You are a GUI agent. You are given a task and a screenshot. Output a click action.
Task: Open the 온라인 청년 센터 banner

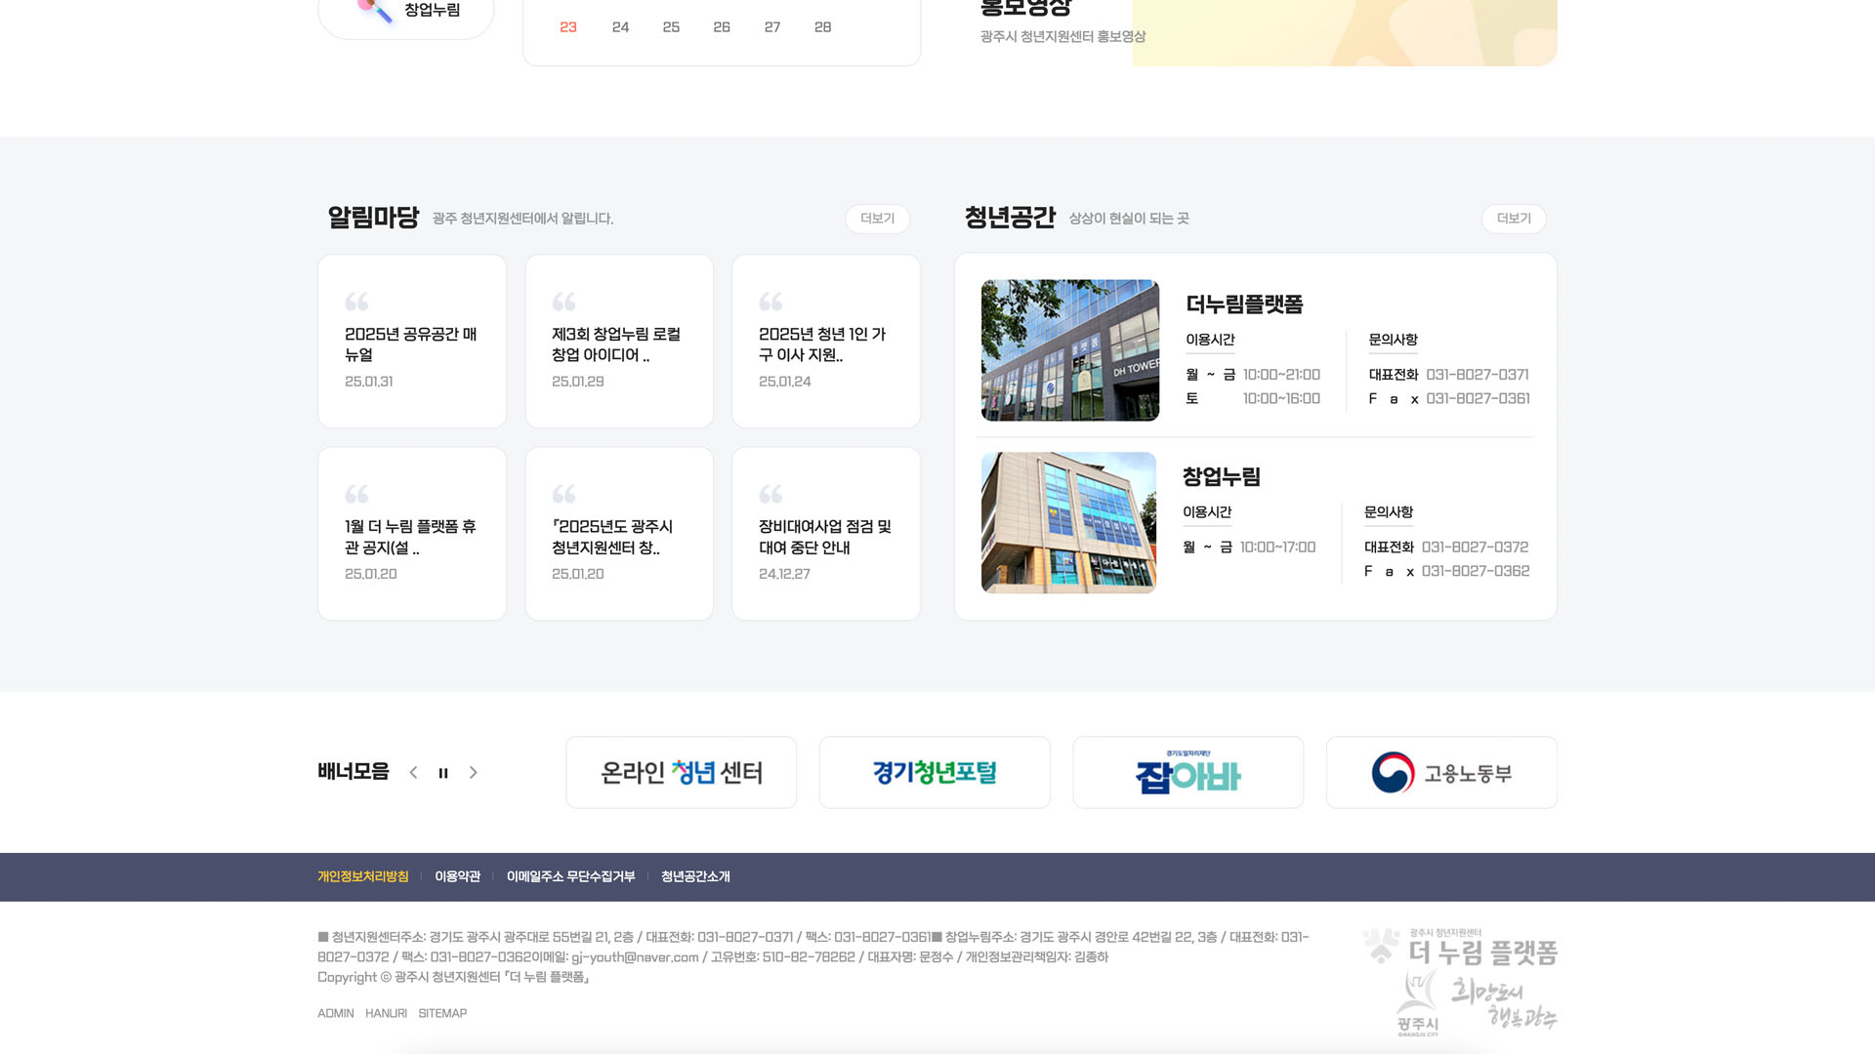(682, 772)
